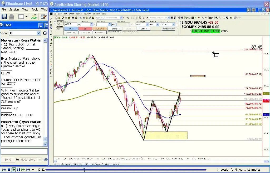Viewport: 270px width, 173px height.
Task: Click the Send button in Chat
Action: pos(8,160)
